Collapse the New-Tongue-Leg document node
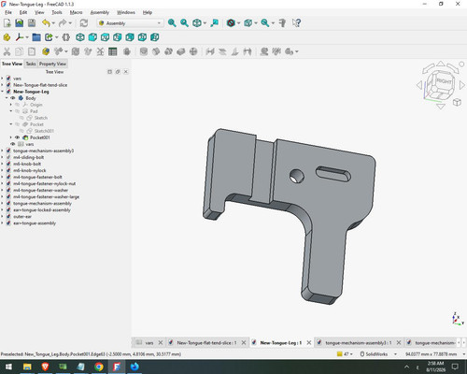Image resolution: width=467 pixels, height=374 pixels. (x=3, y=92)
